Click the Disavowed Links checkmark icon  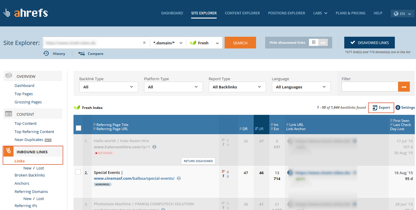pyautogui.click(x=353, y=43)
